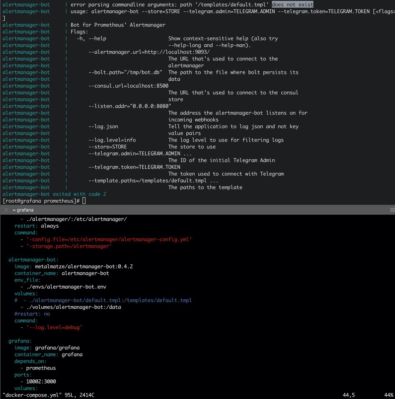Image resolution: width=395 pixels, height=399 pixels.
Task: Click the '--log.json' flag text
Action: tap(103, 126)
